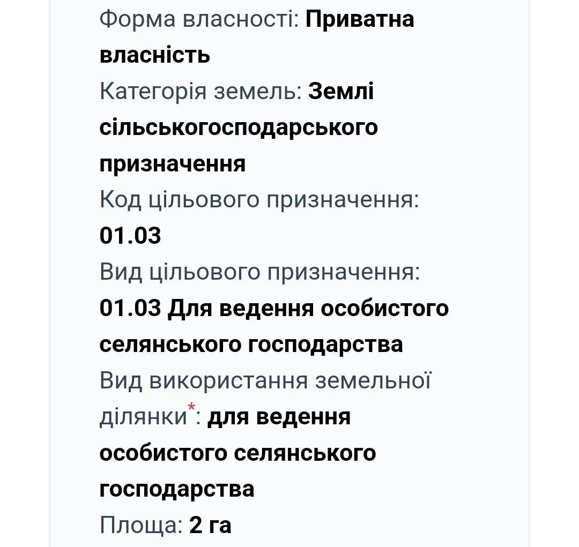Screen dimensions: 579x547
Task: Click the last bold word "господарства" above Площа
Action: tap(177, 489)
